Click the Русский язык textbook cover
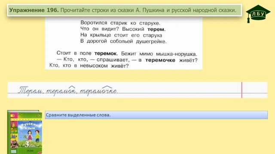Screen dimensions: 275x154 [25, 132]
